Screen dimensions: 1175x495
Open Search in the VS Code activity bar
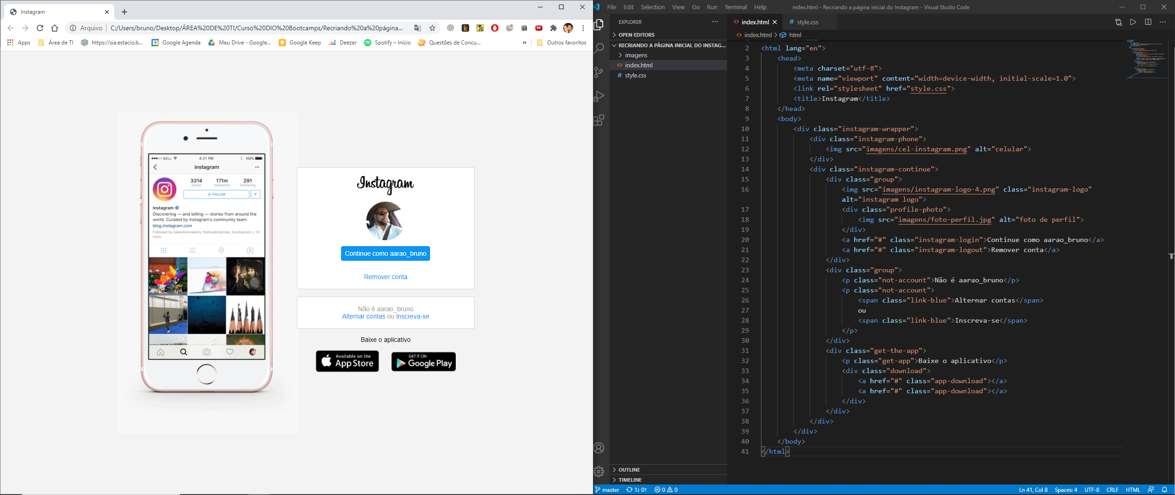click(x=598, y=49)
